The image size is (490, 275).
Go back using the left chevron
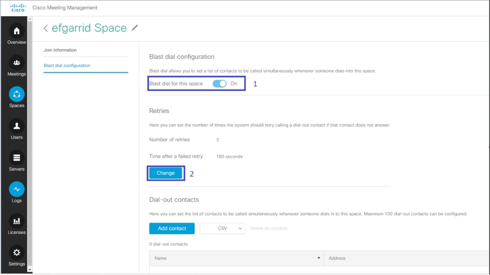tap(46, 28)
